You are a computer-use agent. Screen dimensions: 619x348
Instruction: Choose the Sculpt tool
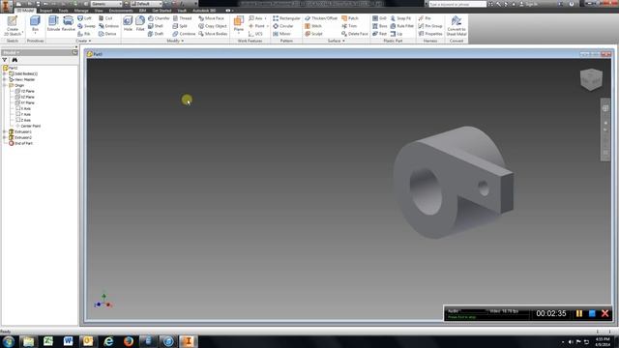pos(313,34)
